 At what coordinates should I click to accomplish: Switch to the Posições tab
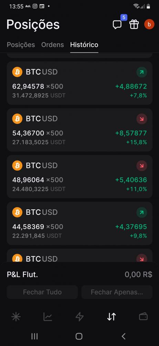click(x=21, y=45)
